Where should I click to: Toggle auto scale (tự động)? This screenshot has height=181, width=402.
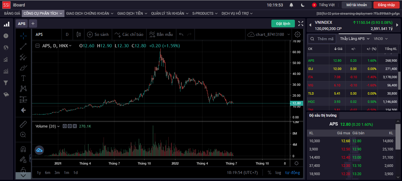(293, 172)
